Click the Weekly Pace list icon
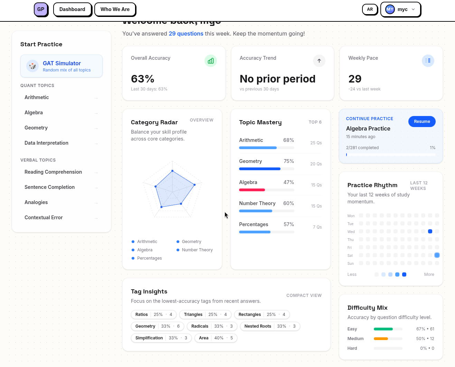The height and width of the screenshot is (367, 455). [428, 61]
